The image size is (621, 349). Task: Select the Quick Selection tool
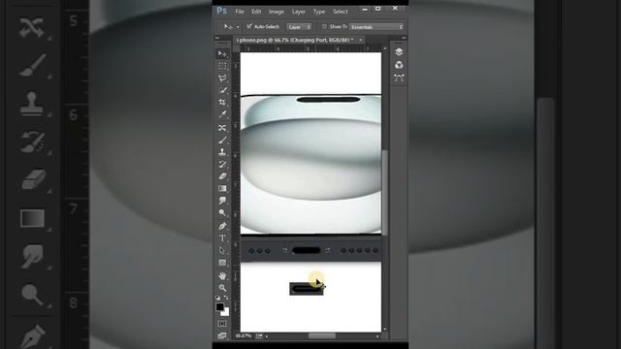point(222,90)
